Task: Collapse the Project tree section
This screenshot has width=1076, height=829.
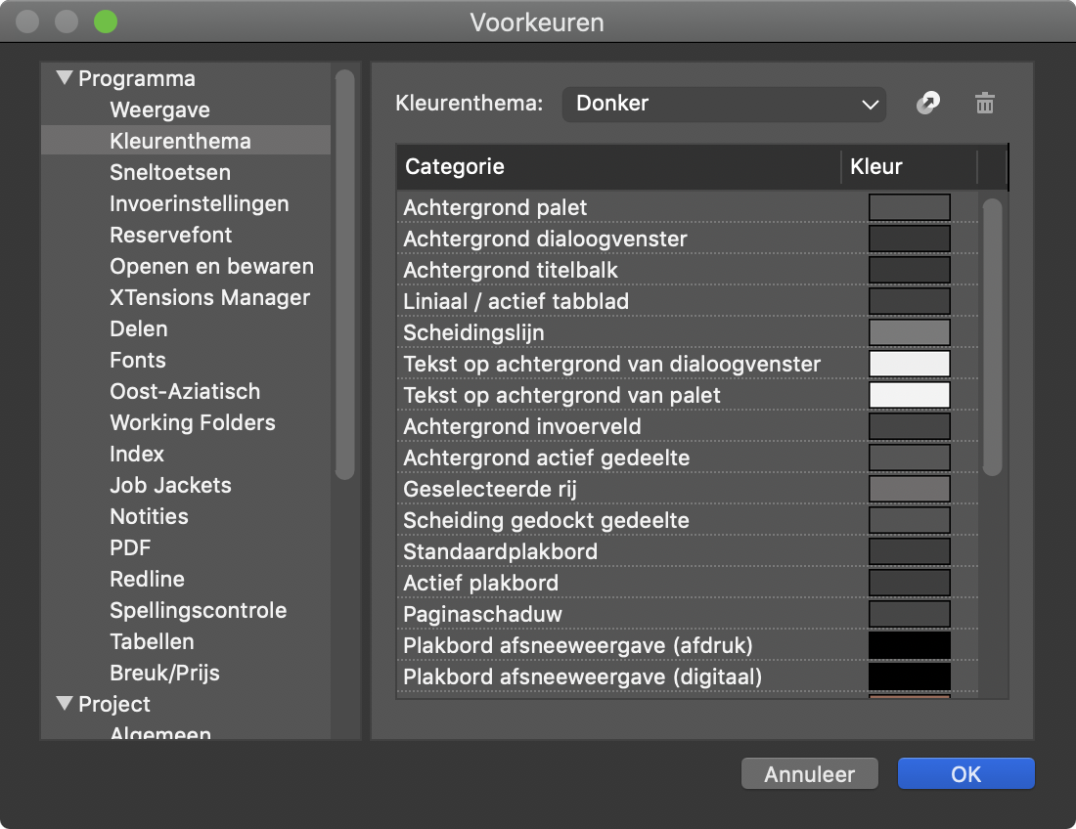Action: coord(66,704)
